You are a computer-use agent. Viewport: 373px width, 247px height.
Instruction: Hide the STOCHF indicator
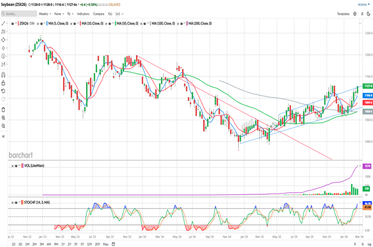click(16, 203)
